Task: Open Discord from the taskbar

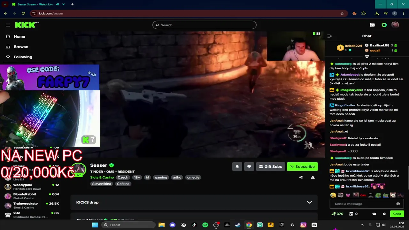Action: [173, 225]
